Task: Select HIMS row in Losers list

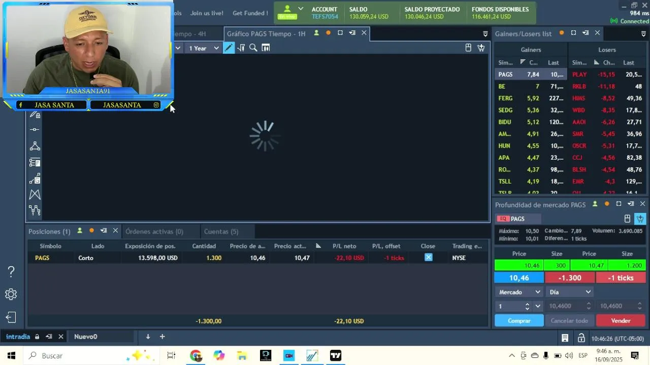Action: [x=607, y=98]
